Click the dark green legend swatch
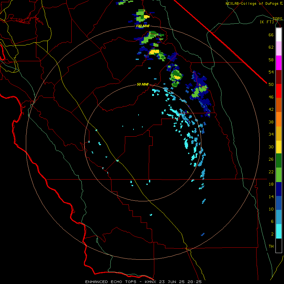This screenshot has height=284, width=284. tap(279, 161)
